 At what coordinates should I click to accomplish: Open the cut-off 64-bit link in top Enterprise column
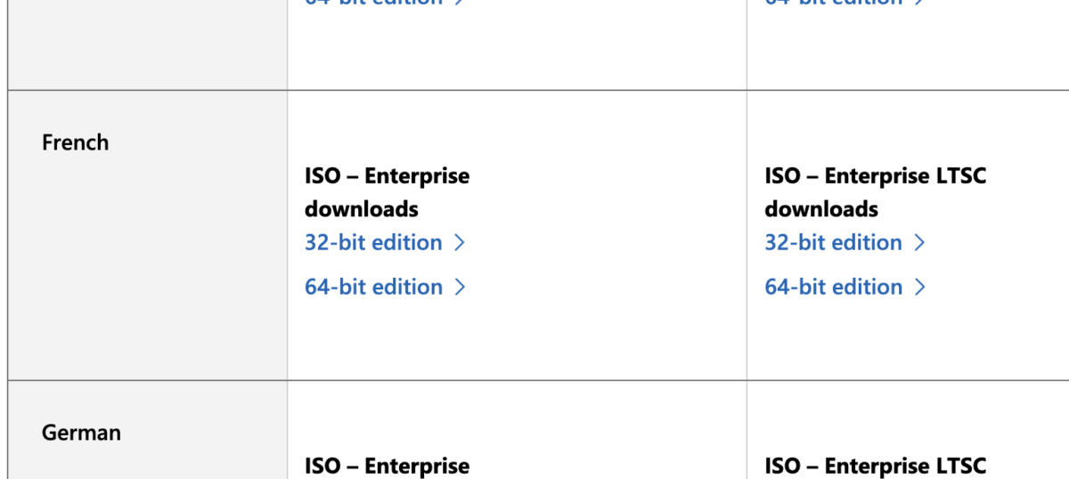tap(373, 3)
